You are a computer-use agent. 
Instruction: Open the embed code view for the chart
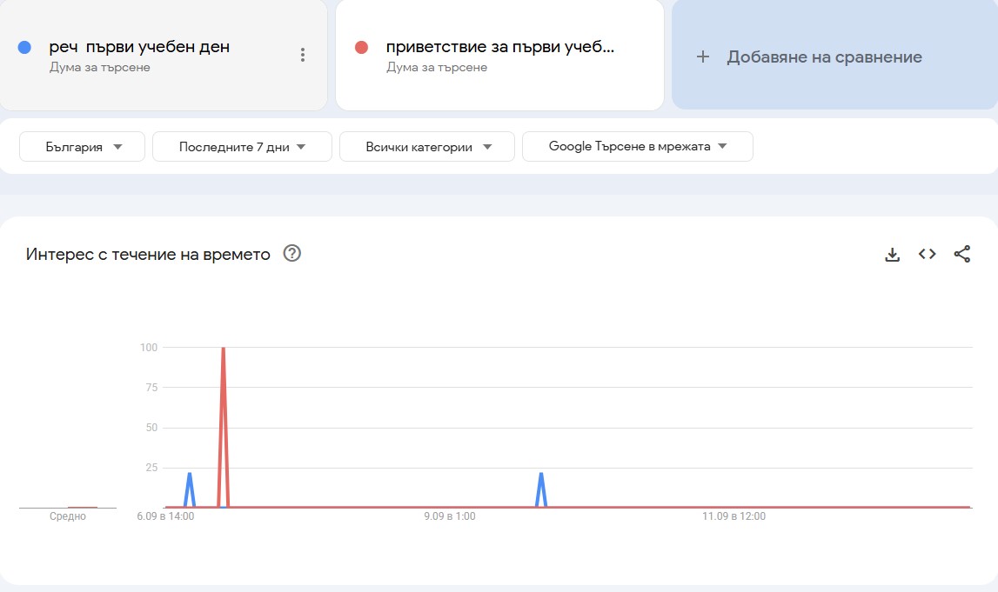click(926, 254)
